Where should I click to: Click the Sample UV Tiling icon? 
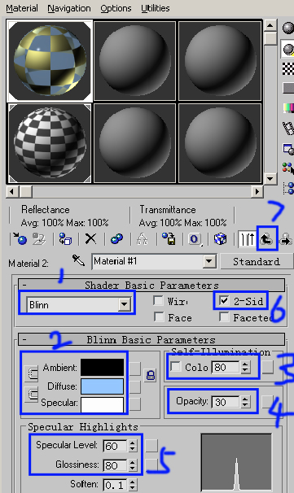[x=288, y=88]
